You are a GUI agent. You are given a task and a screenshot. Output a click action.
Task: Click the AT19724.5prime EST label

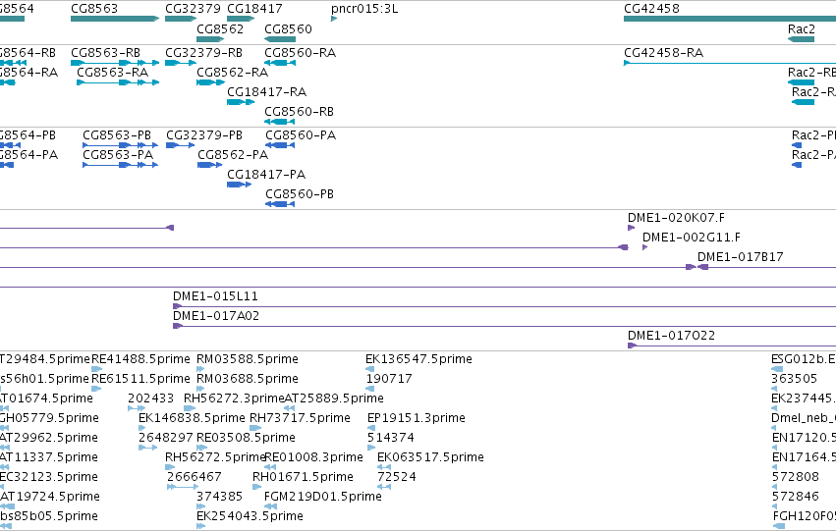click(x=49, y=498)
